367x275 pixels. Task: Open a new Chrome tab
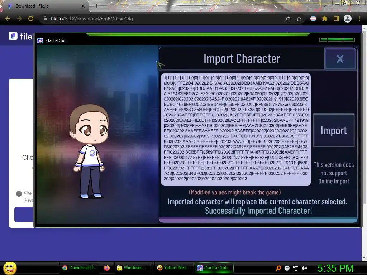click(x=97, y=6)
